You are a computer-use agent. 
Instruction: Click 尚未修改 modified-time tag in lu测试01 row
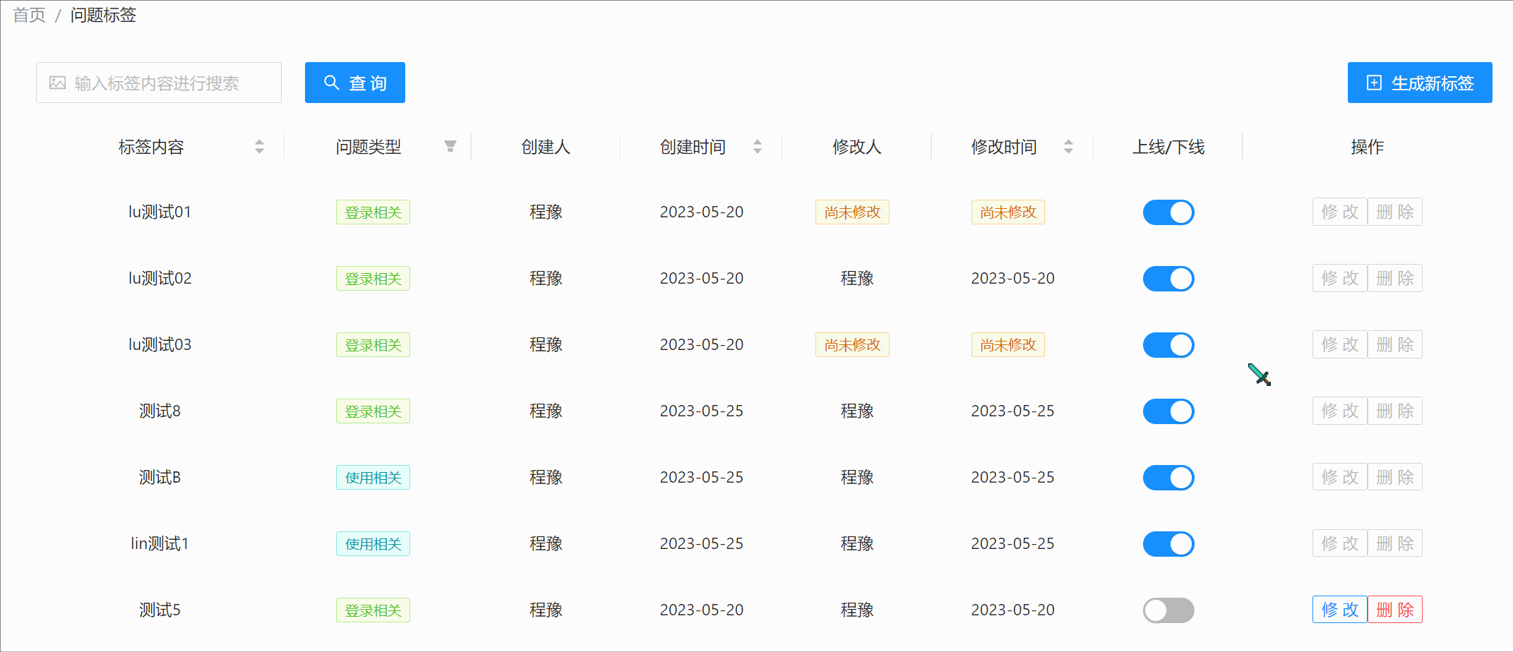coord(1008,212)
